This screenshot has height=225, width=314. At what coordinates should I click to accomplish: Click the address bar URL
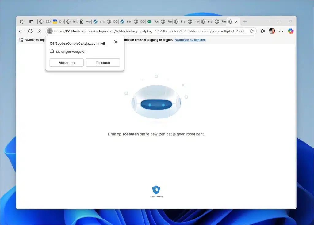(x=150, y=31)
